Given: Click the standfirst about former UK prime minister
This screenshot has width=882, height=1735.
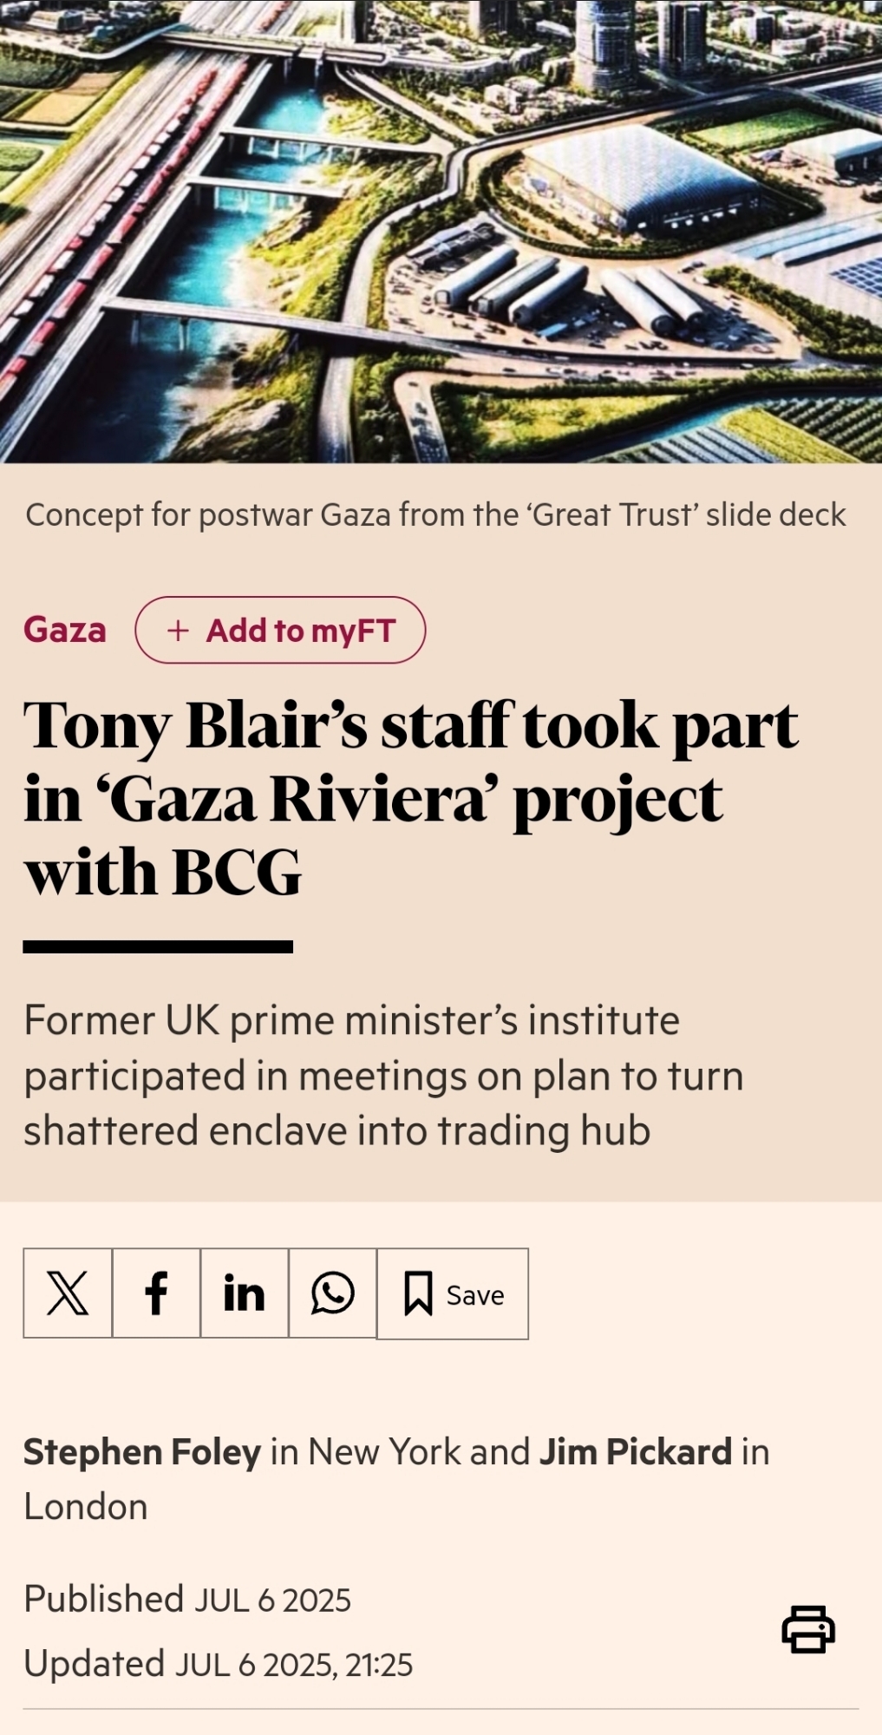Looking at the screenshot, I should click(x=383, y=1076).
